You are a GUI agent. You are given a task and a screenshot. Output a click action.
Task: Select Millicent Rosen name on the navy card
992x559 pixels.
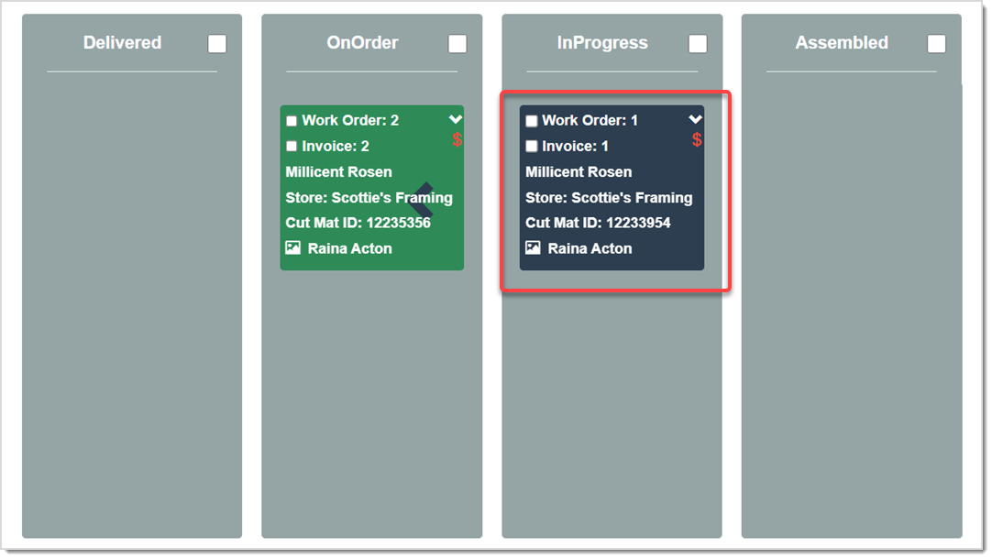coord(579,172)
